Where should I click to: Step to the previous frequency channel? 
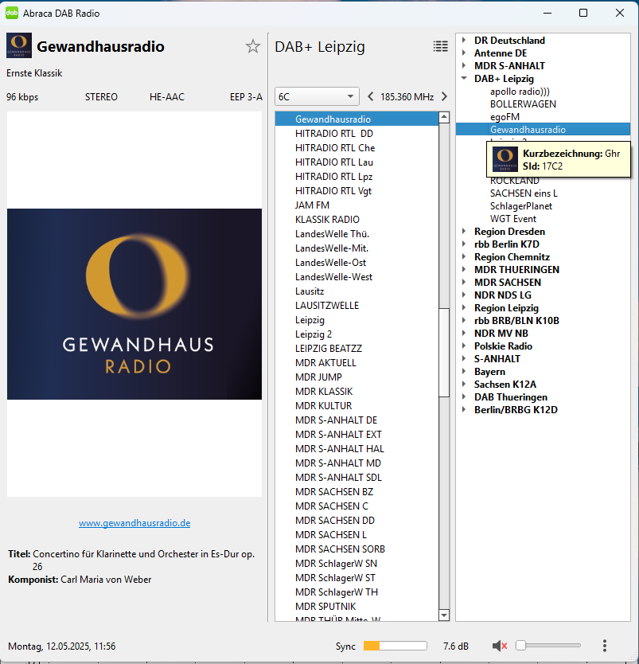click(x=370, y=97)
